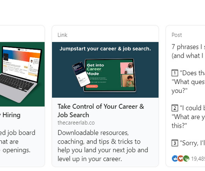Image resolution: width=205 pixels, height=171 pixels.
Task: Click the tablet 'Get into Career Mode' mockup
Action: tap(110, 75)
